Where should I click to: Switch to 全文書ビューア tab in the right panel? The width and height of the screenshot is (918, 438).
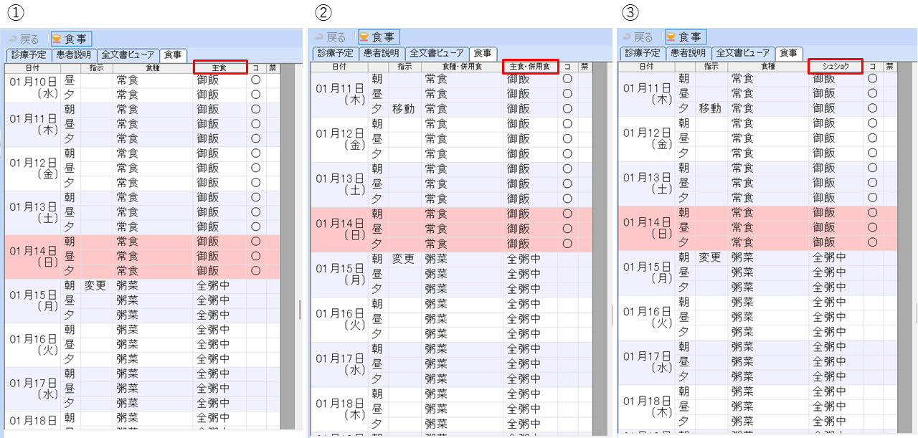coord(742,53)
